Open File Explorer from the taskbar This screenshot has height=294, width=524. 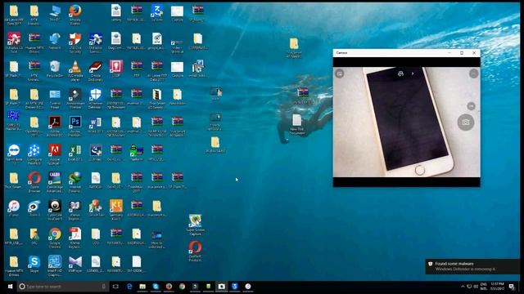(142, 287)
